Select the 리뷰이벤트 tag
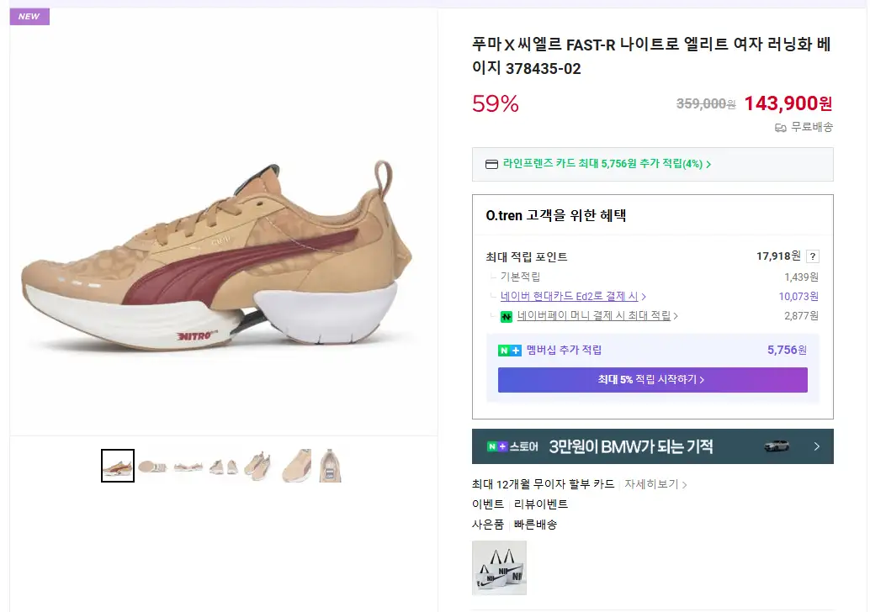The height and width of the screenshot is (612, 870). pos(541,504)
